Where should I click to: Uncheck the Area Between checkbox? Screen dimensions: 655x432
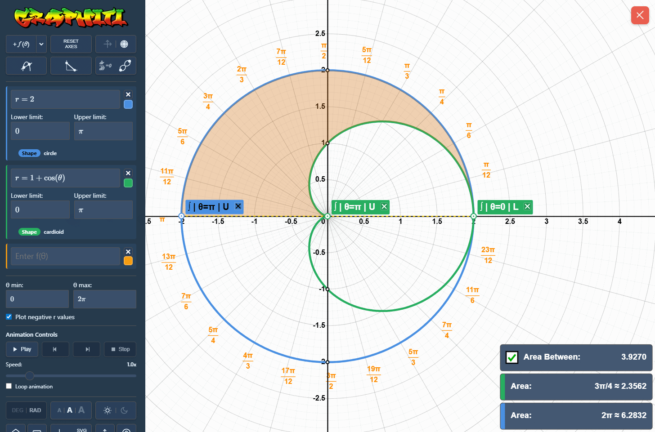512,357
